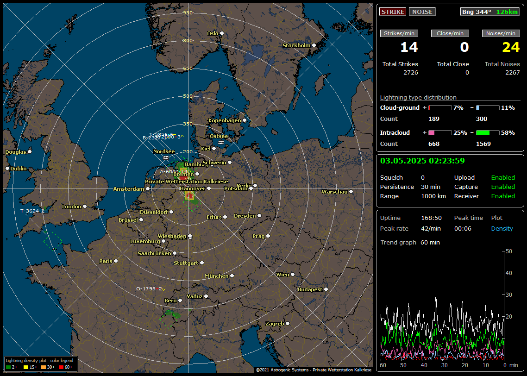The height and width of the screenshot is (376, 527).
Task: Click the Düsseldorf city marker dot
Action: [x=171, y=212]
